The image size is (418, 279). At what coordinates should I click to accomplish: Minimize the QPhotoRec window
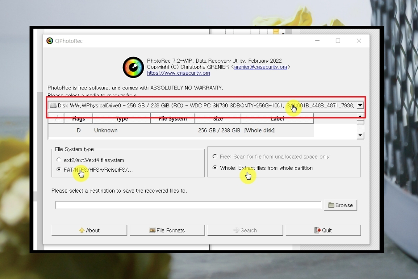click(x=317, y=41)
